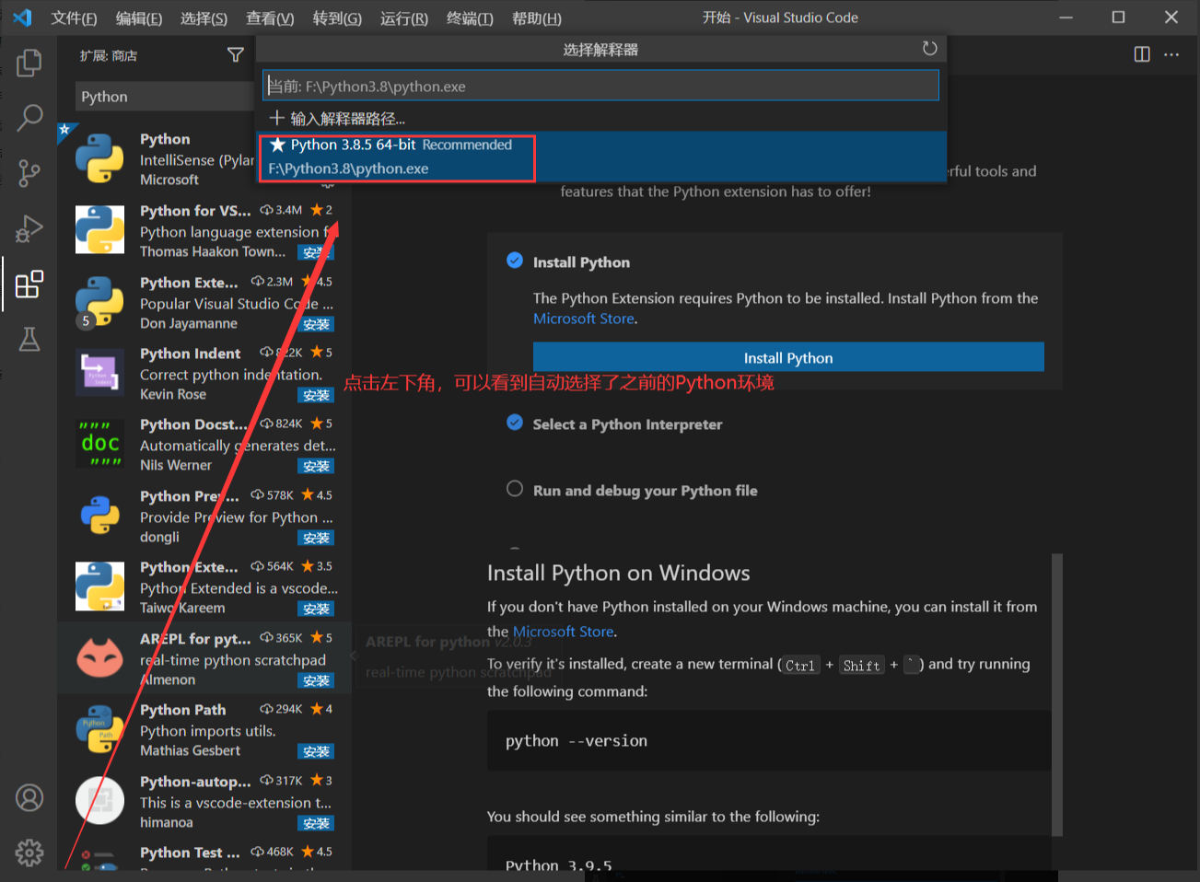Open the Search view in activity bar
The image size is (1200, 882).
(29, 117)
